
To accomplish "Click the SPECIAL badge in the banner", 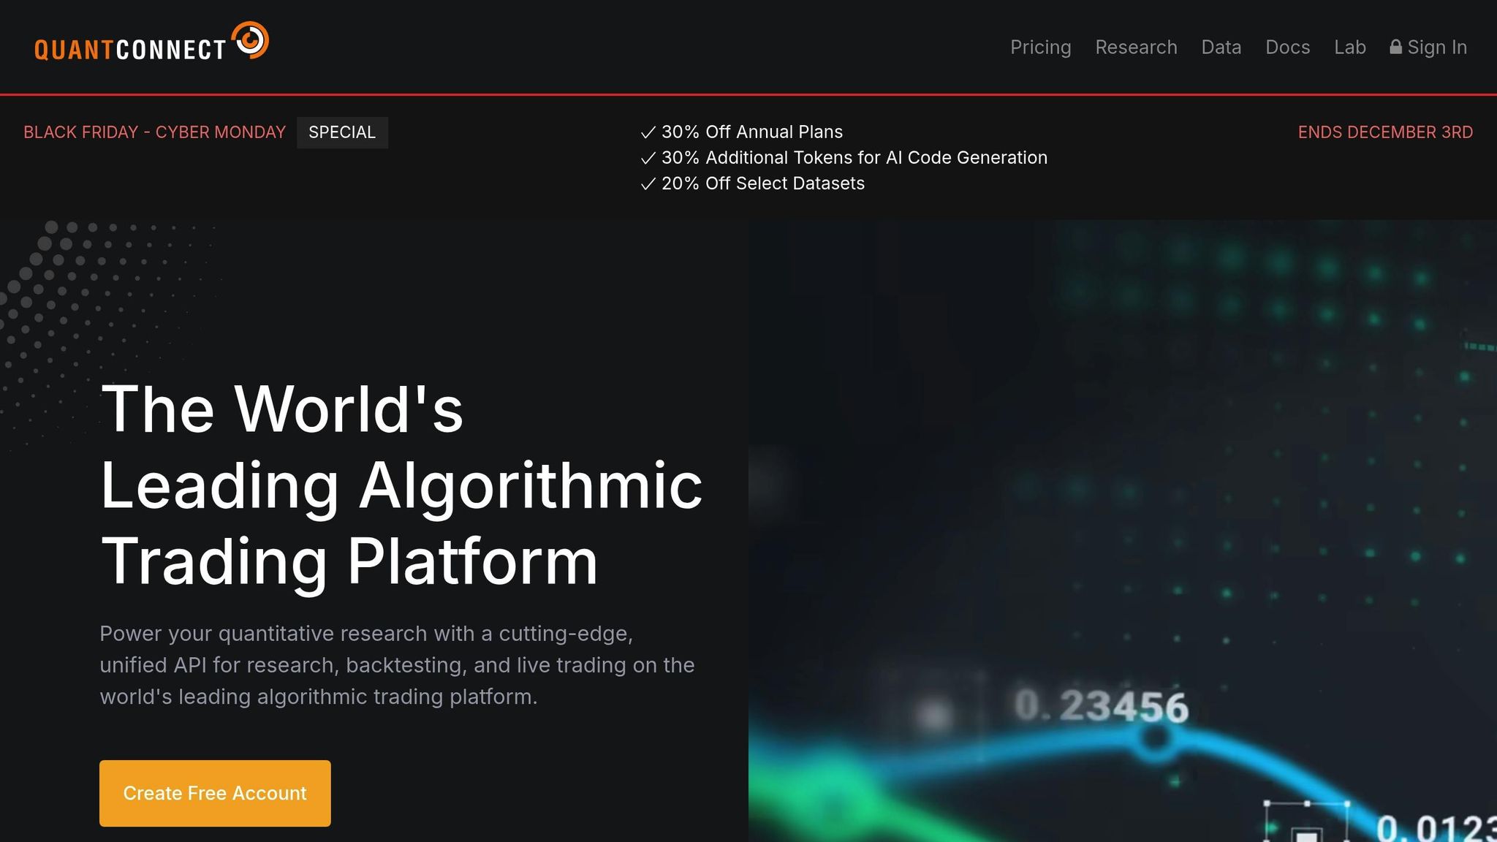I will coord(342,132).
